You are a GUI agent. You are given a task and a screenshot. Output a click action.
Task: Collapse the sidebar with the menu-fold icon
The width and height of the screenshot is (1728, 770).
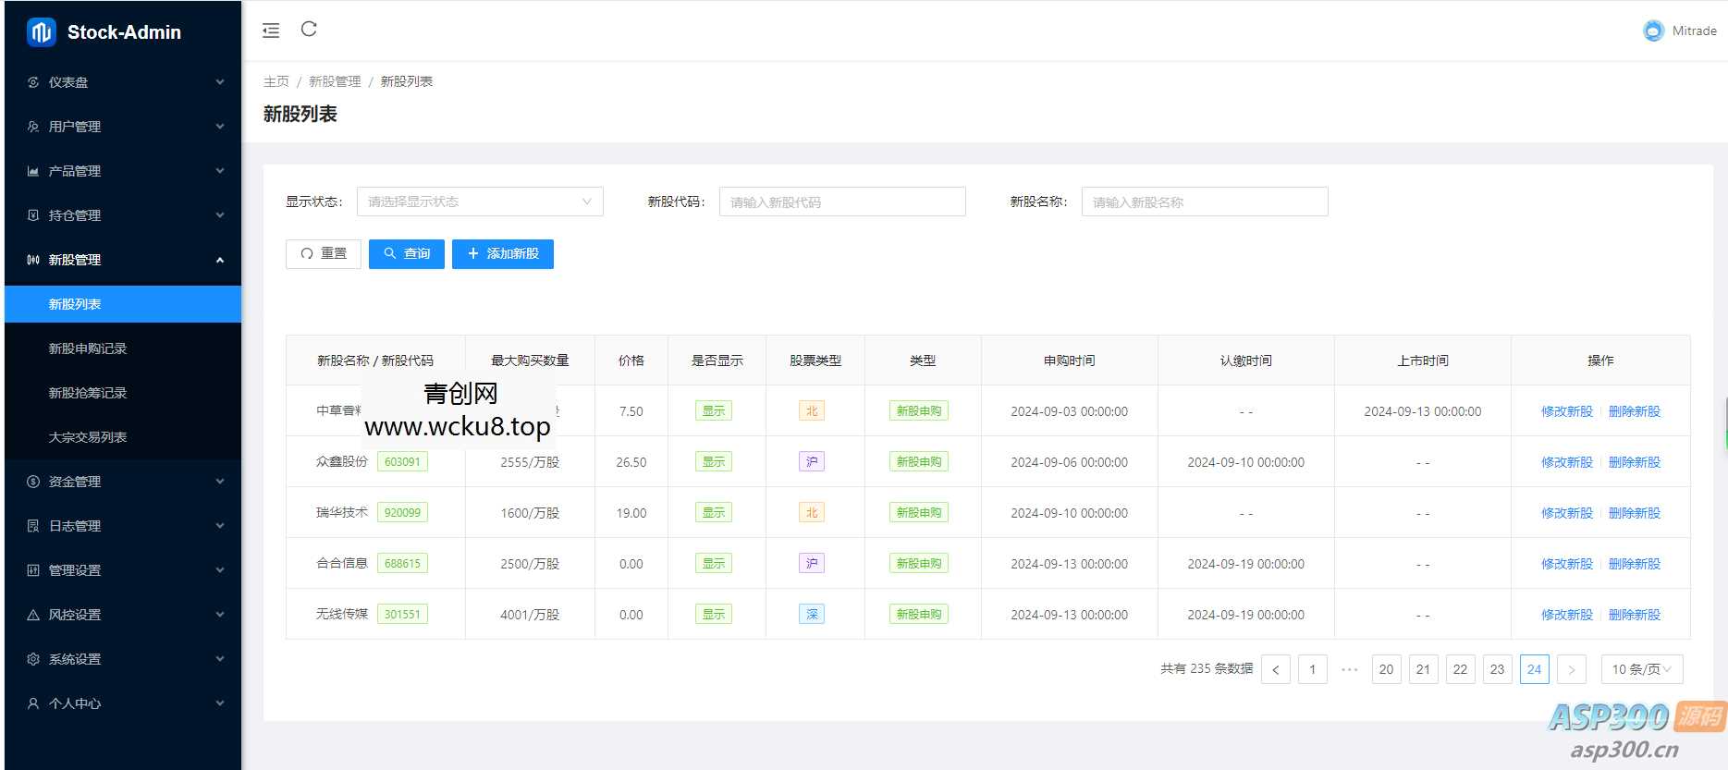(271, 31)
